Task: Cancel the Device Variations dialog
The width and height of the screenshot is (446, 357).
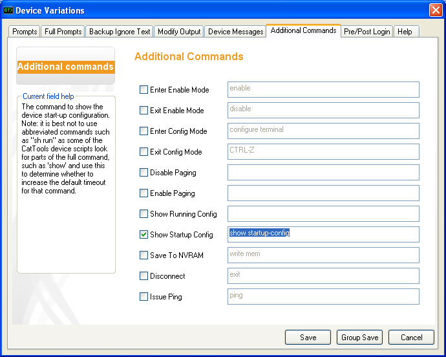Action: click(411, 338)
